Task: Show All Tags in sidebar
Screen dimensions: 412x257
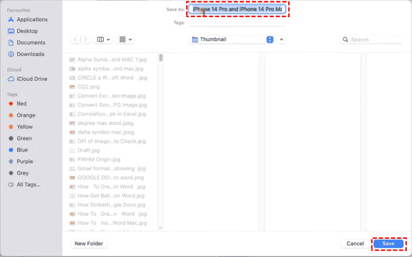Action: [x=24, y=184]
